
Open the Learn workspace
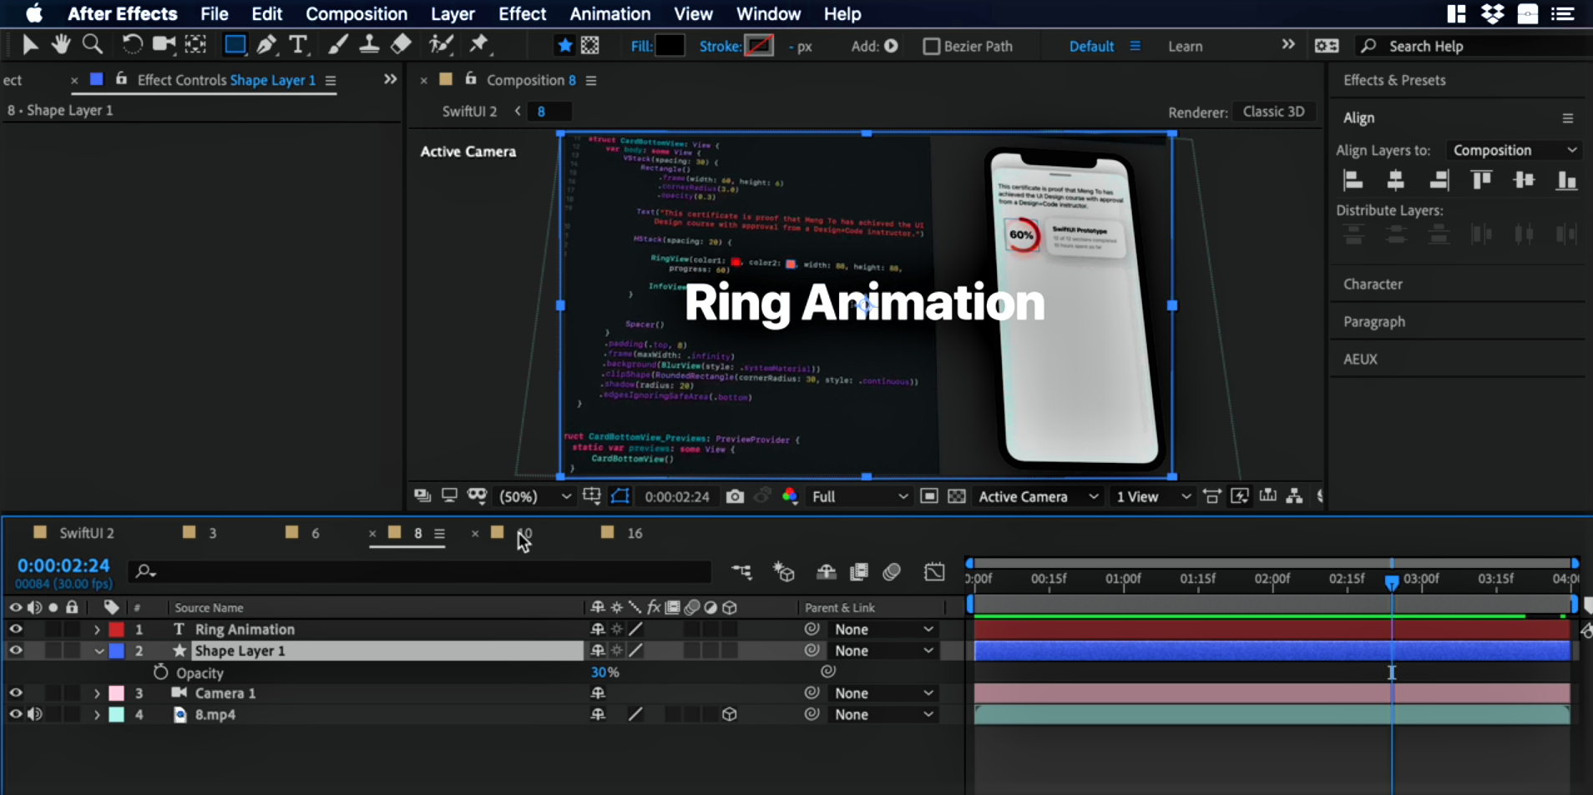[x=1185, y=47]
